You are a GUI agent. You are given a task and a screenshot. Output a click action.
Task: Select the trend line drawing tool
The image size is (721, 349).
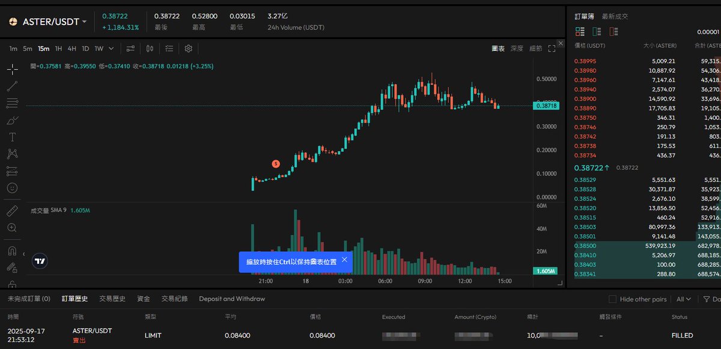[12, 86]
